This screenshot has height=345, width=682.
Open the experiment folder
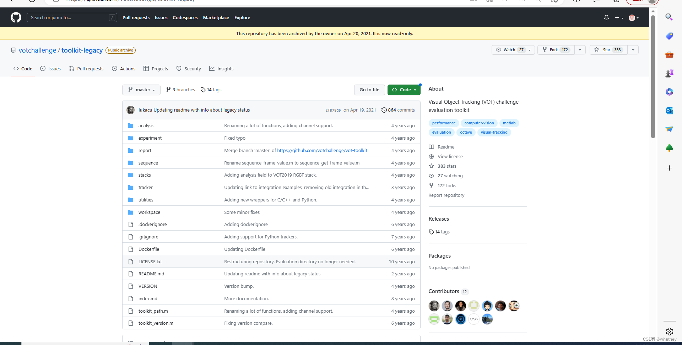coord(150,138)
